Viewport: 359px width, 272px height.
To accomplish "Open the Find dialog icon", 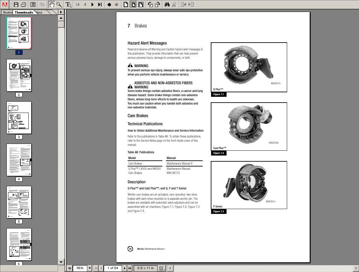I will [167, 4].
